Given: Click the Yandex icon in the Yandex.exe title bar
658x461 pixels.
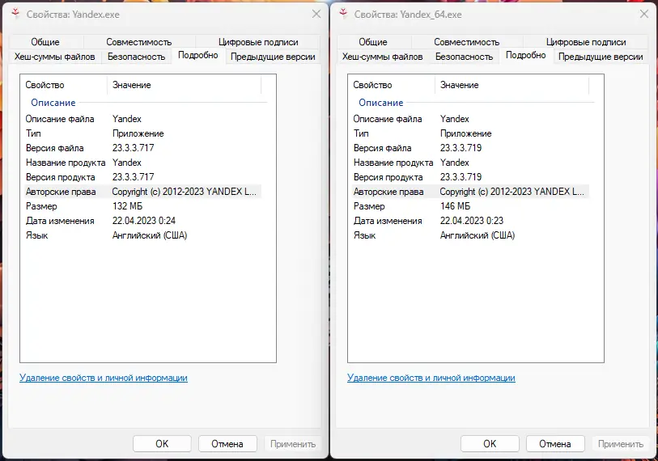Looking at the screenshot, I should tap(15, 15).
